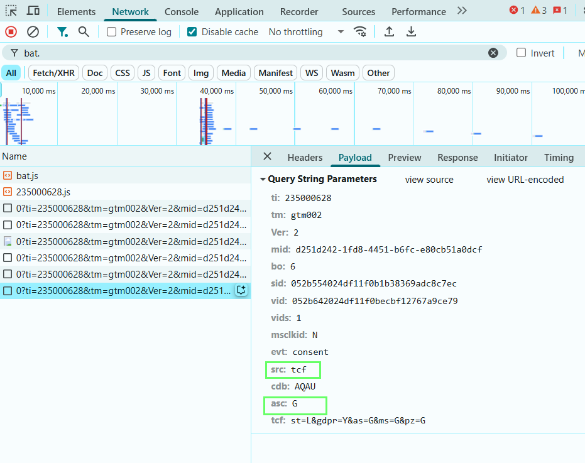Filter by Img requests
585x463 pixels.
(x=200, y=73)
